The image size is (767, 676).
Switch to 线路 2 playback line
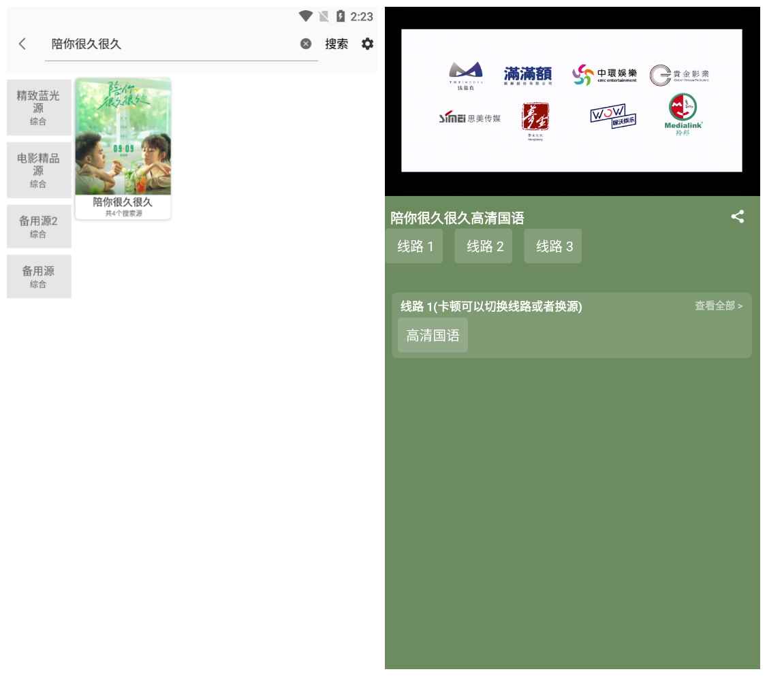pyautogui.click(x=484, y=246)
